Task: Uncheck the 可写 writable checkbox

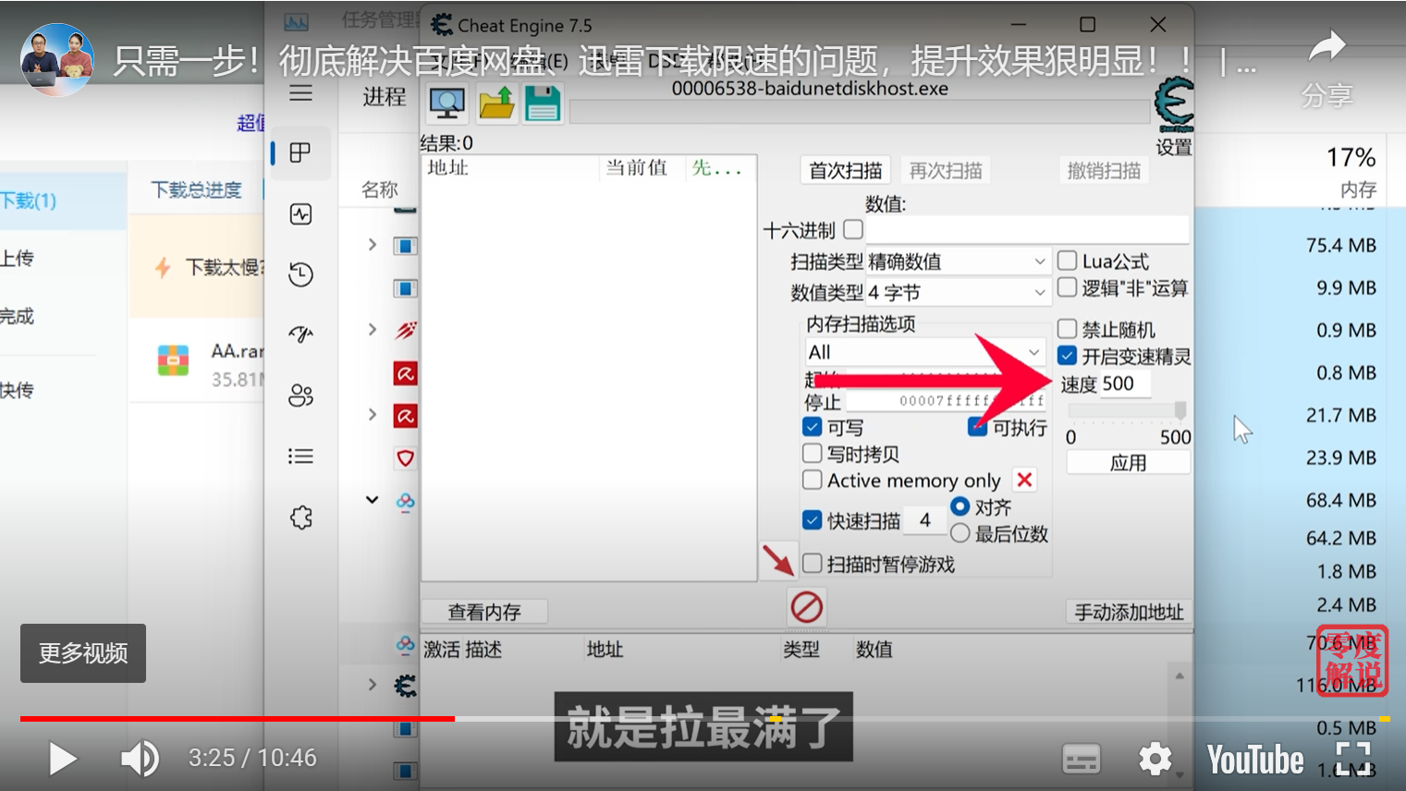Action: (x=812, y=427)
